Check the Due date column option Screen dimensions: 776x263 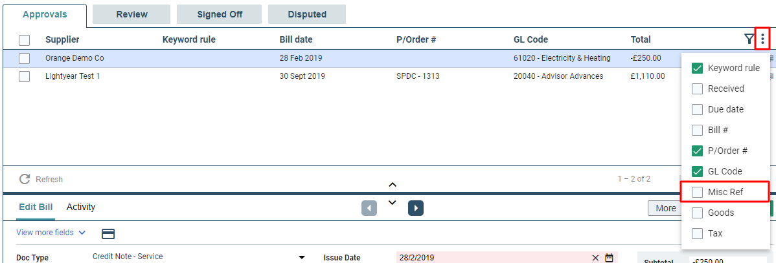(x=698, y=109)
